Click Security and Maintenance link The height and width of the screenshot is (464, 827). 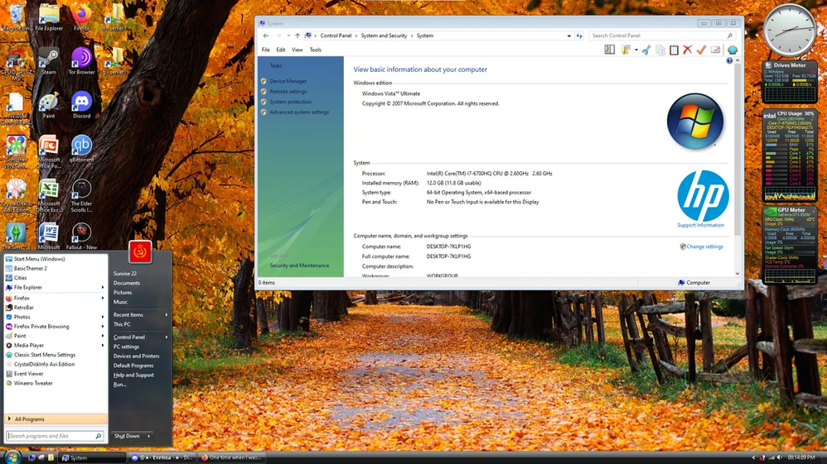(x=299, y=265)
